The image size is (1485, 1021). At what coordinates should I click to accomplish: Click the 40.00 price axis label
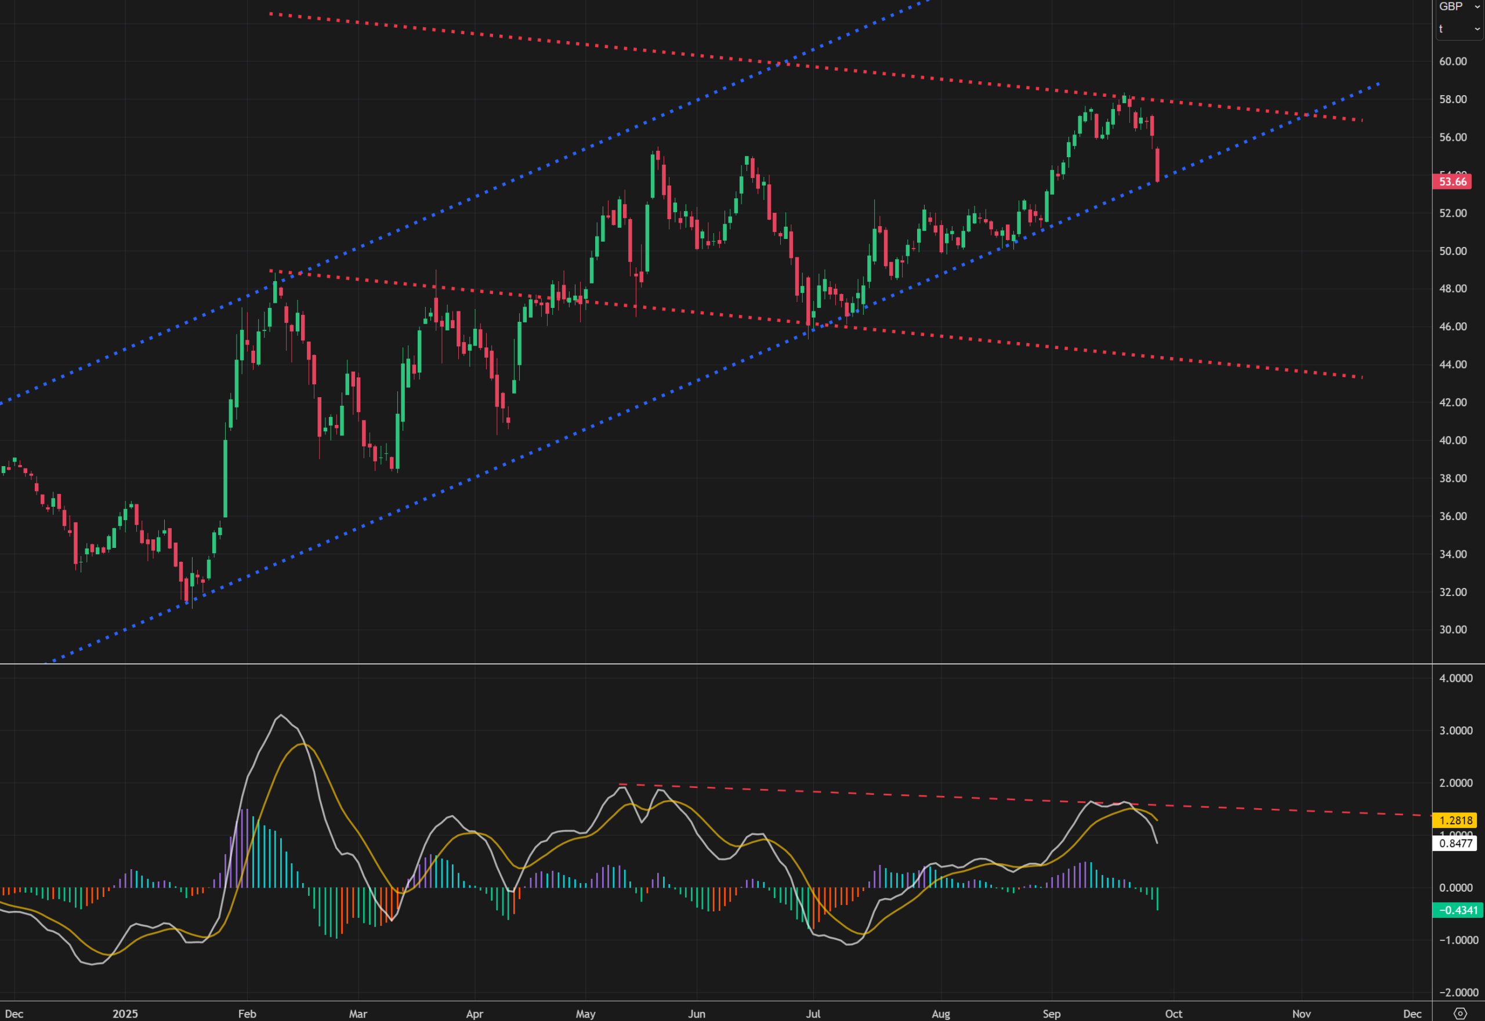click(1453, 440)
